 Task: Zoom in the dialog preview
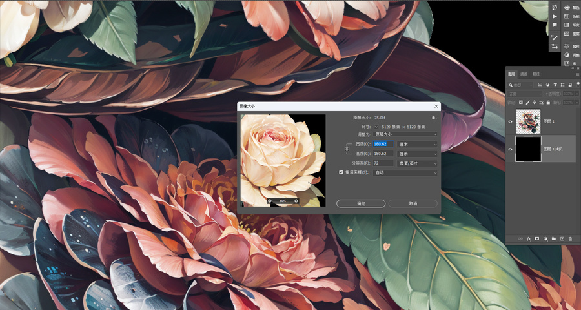coord(296,201)
